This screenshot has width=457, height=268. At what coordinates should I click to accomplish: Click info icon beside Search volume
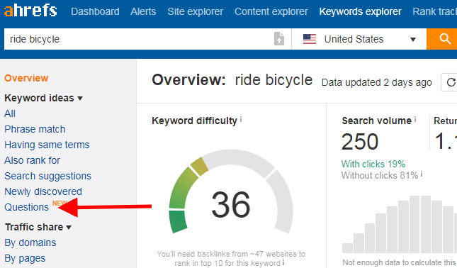click(x=415, y=119)
